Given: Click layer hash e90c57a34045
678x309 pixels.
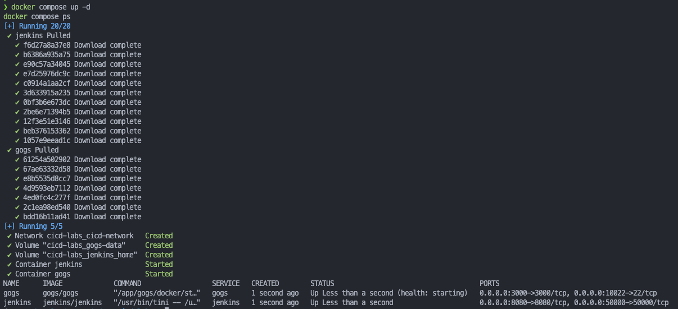Looking at the screenshot, I should click(x=47, y=64).
